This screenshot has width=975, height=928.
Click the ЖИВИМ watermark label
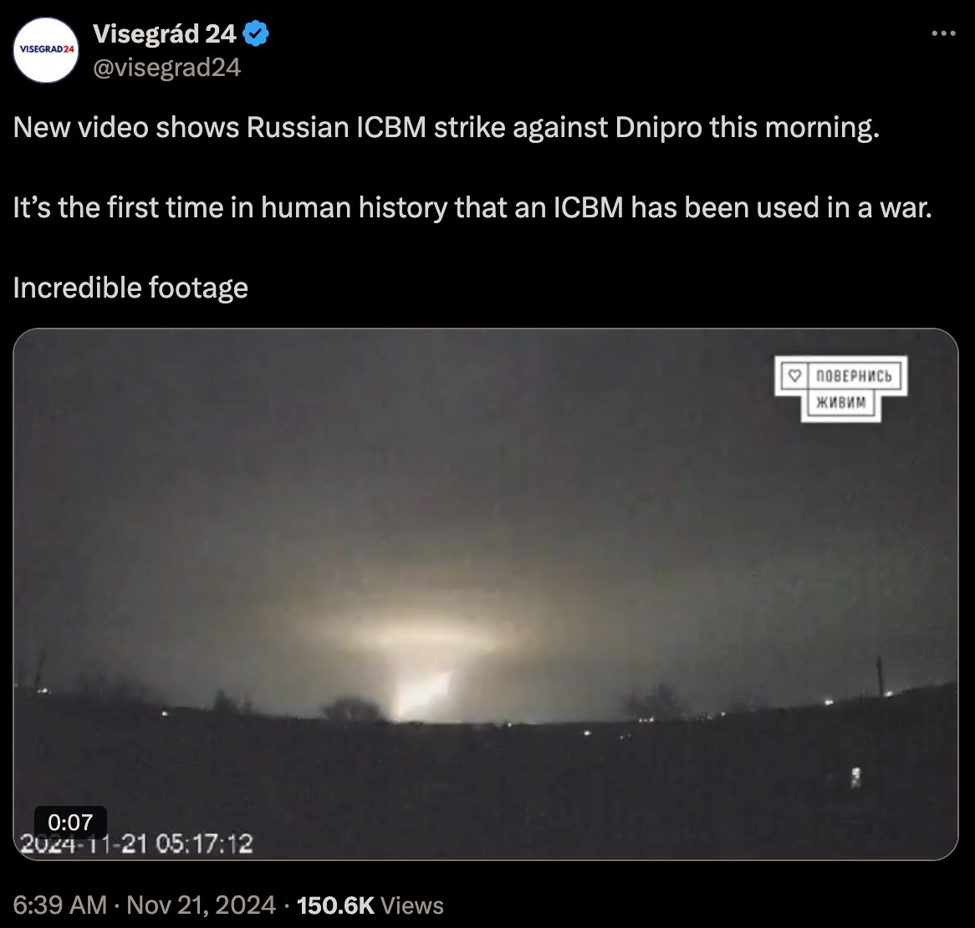pos(840,402)
